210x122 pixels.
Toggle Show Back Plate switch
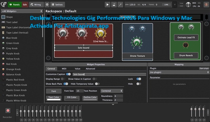tap(66, 84)
